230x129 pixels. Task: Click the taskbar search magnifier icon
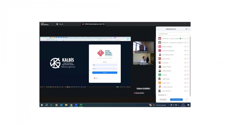tap(47, 105)
